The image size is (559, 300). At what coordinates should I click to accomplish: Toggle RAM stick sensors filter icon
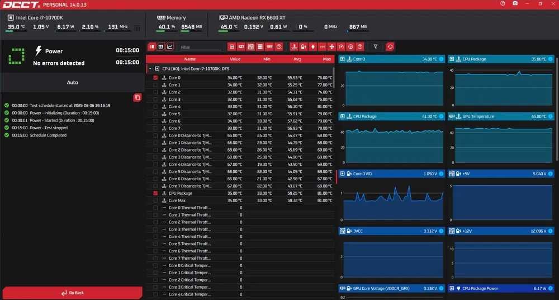pos(269,47)
